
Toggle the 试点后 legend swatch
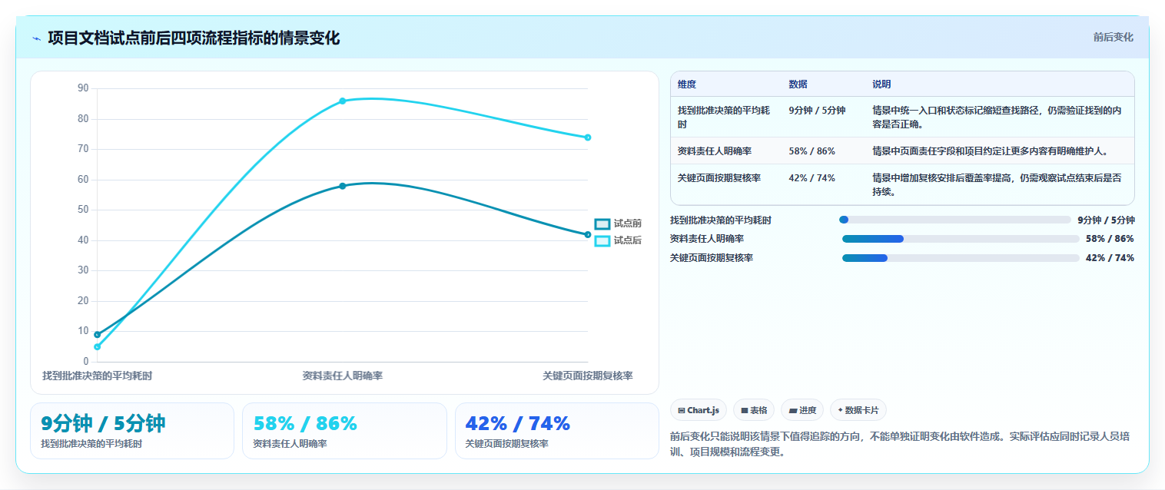coord(602,240)
